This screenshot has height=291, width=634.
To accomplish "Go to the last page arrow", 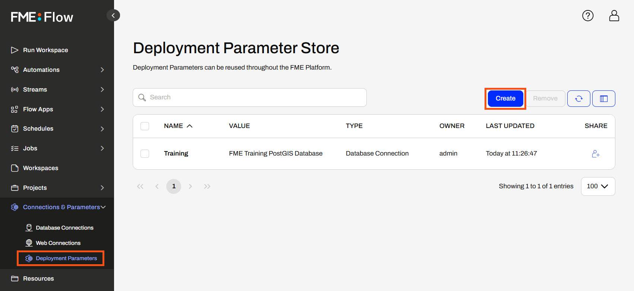I will [207, 186].
